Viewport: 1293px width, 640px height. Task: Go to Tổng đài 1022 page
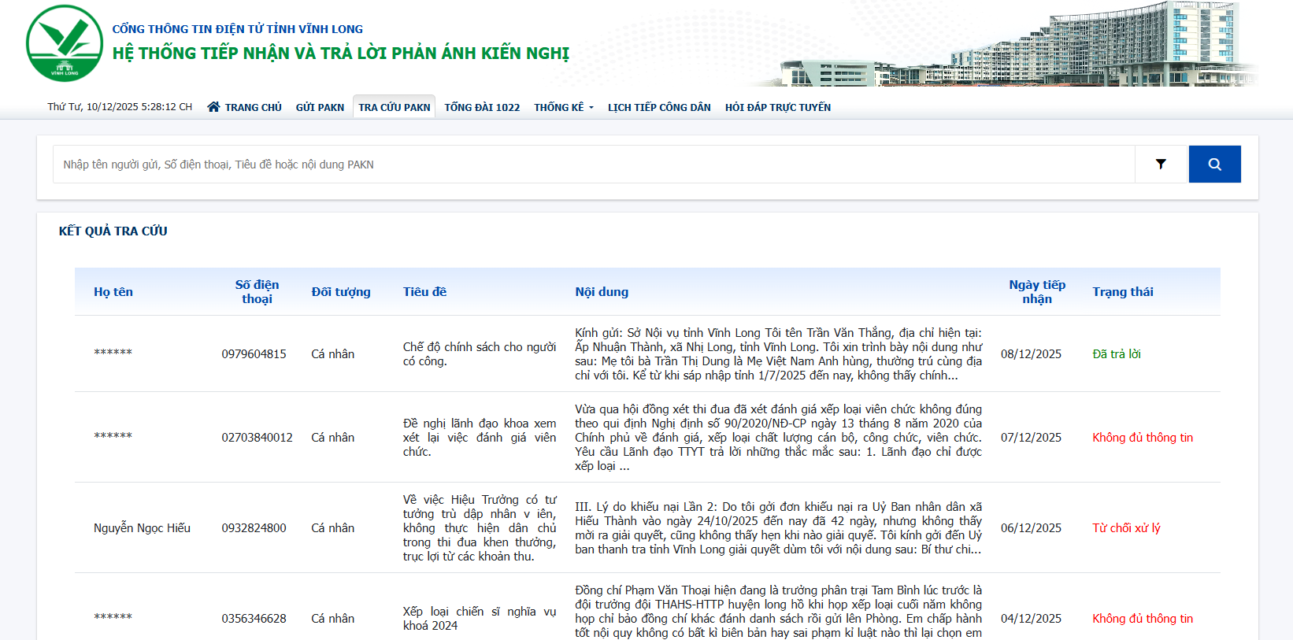(x=482, y=107)
